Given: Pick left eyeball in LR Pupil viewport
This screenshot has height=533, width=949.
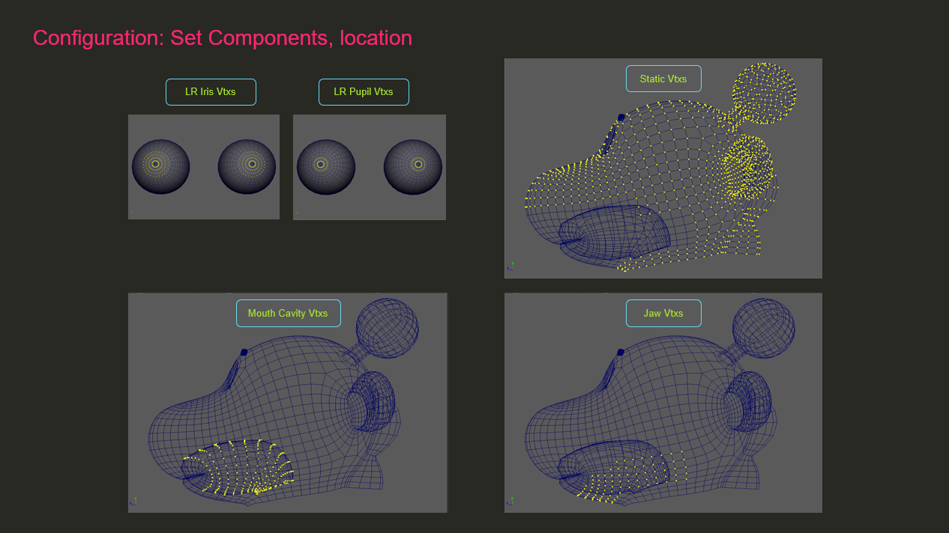Looking at the screenshot, I should pos(325,166).
